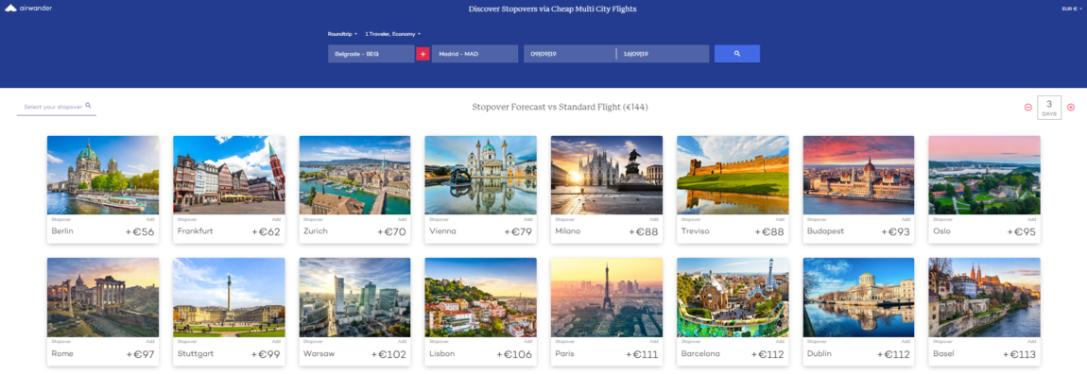Click the Belgrade – BEG origin field

click(x=371, y=53)
